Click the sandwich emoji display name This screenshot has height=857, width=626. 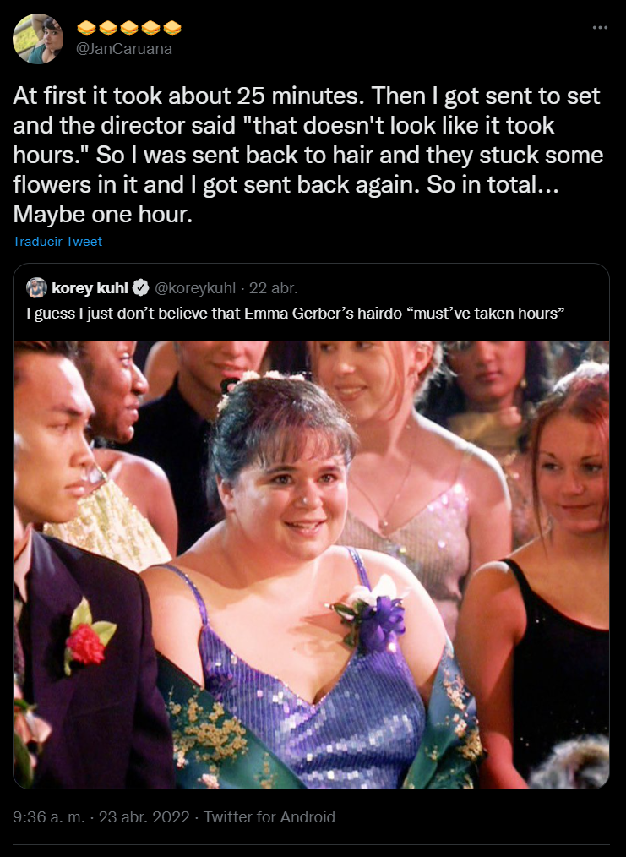[x=129, y=27]
